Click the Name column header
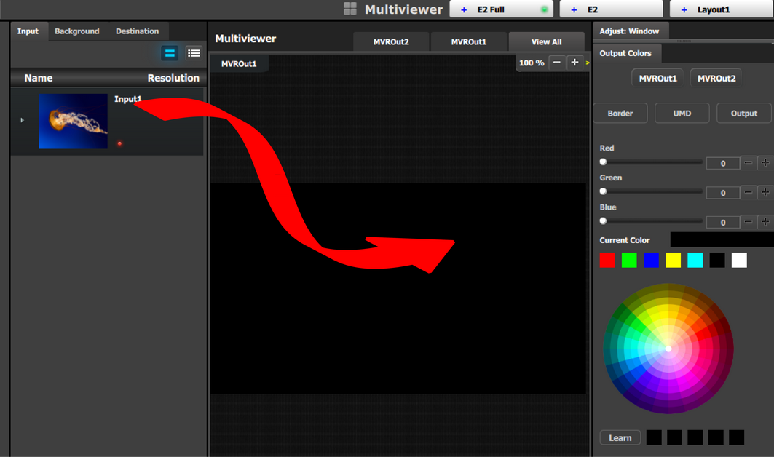This screenshot has height=457, width=774. [39, 78]
